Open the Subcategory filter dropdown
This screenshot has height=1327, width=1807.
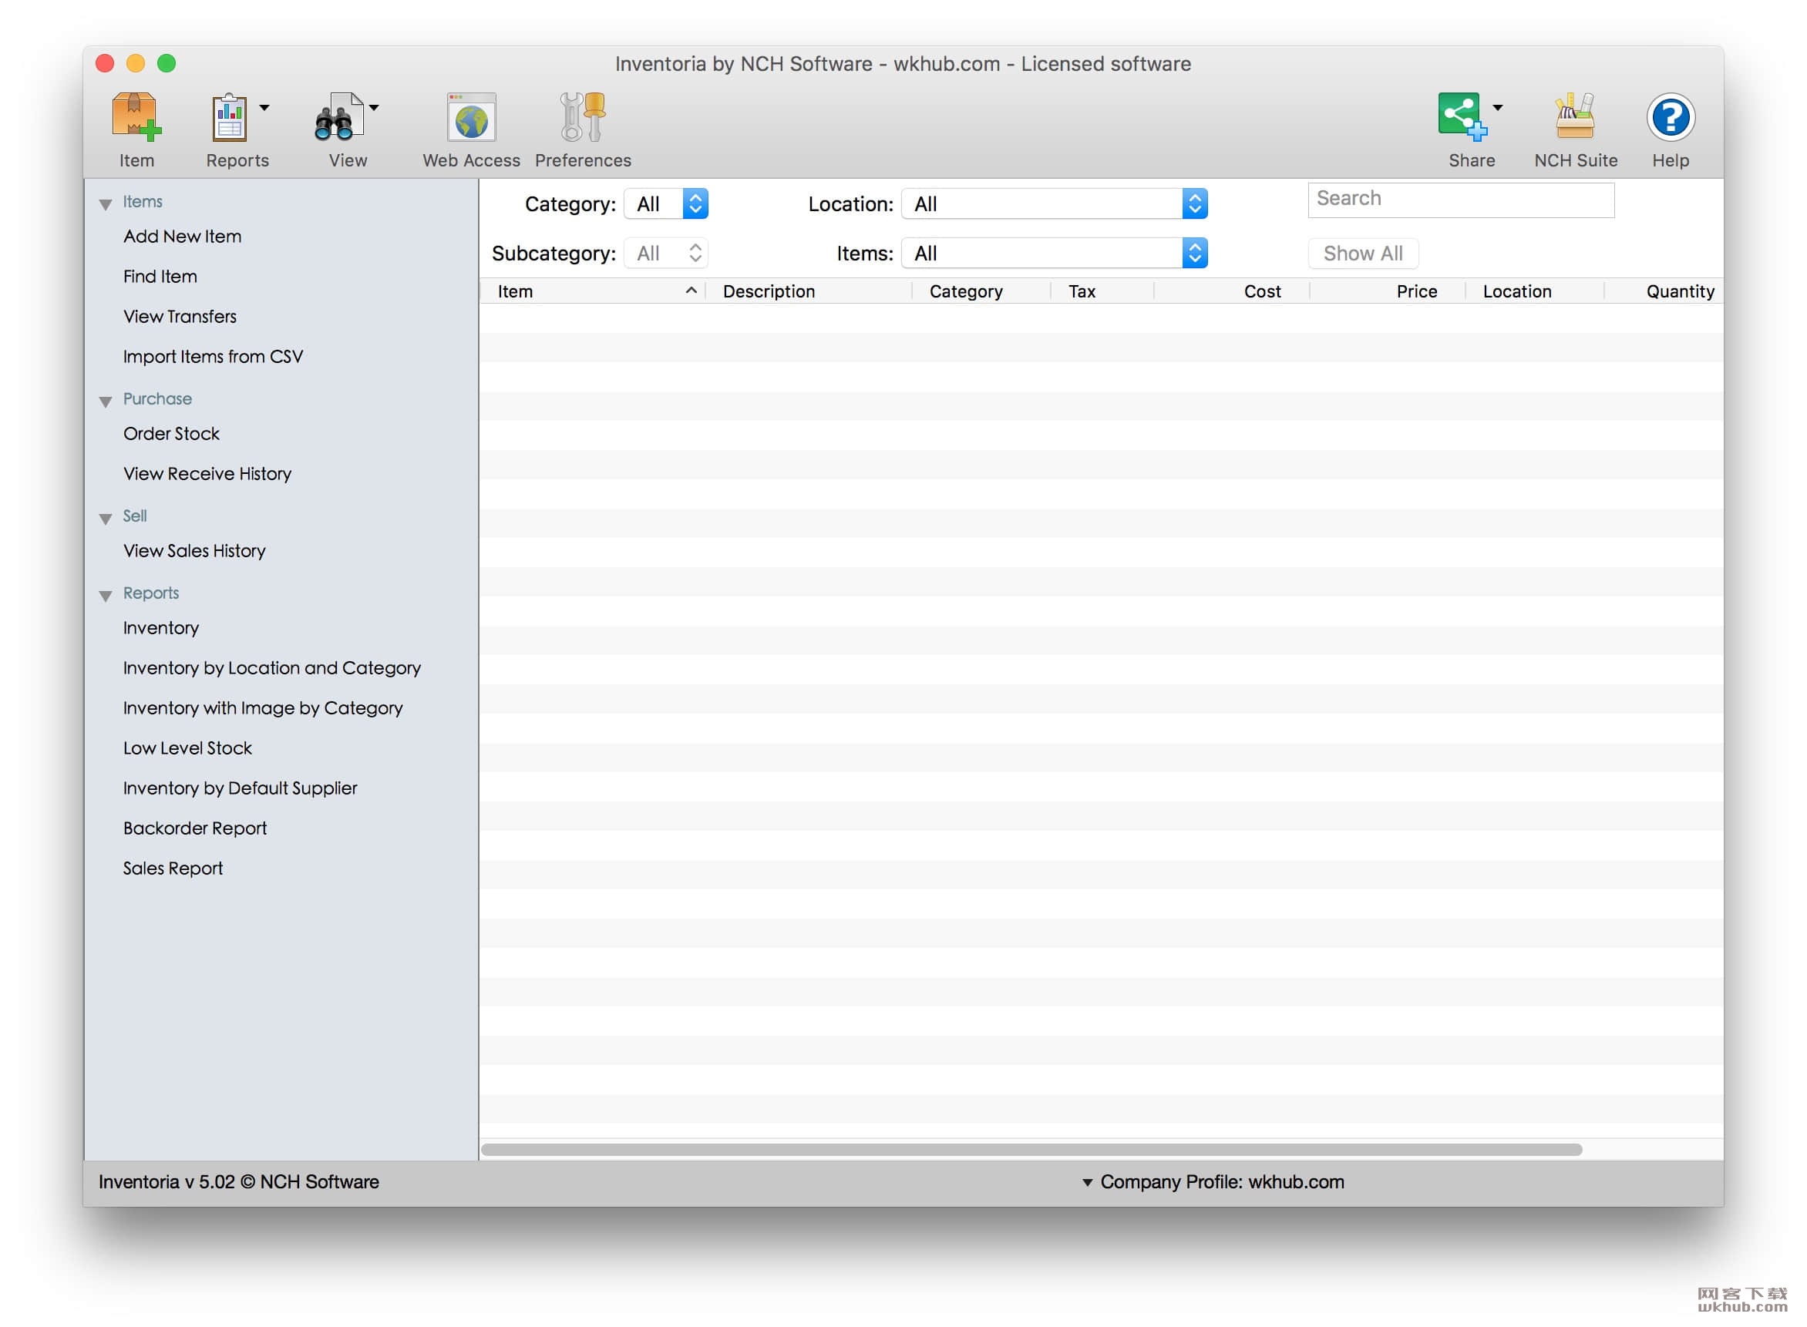(x=666, y=254)
